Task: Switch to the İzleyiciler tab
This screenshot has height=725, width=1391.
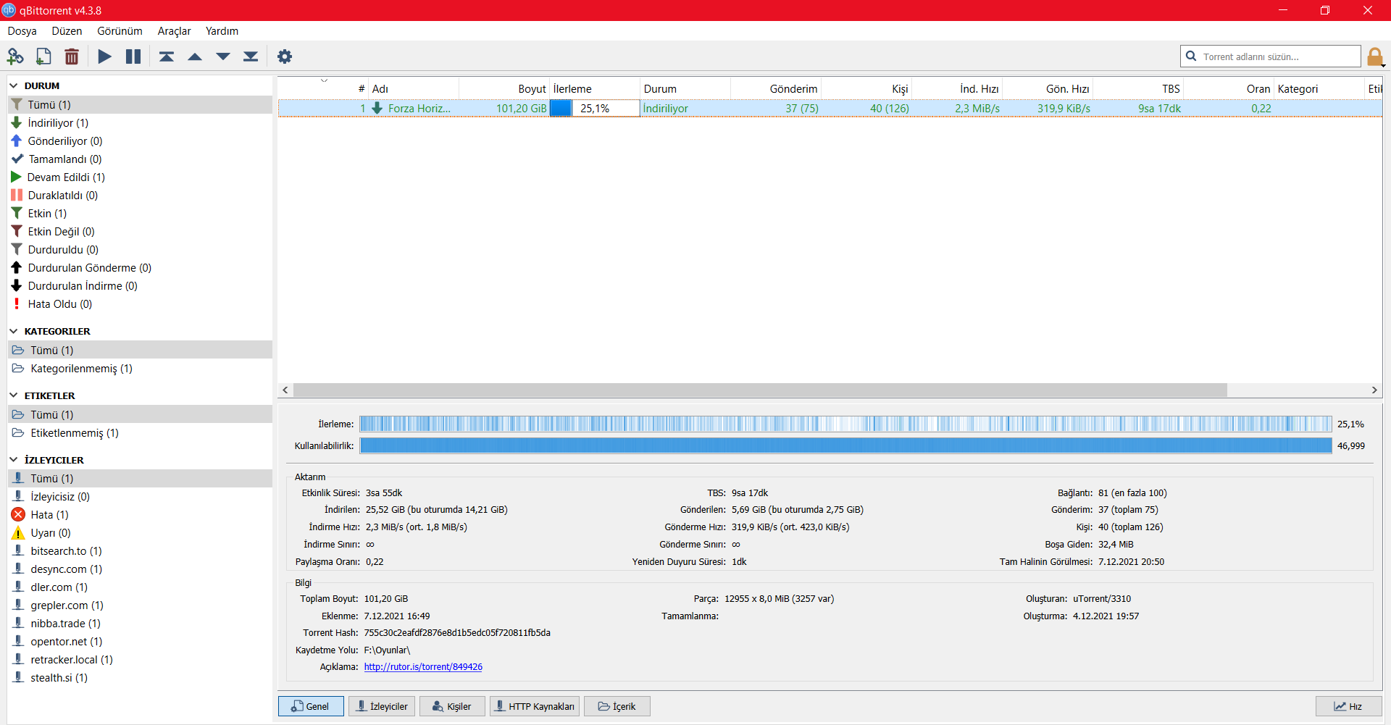Action: point(382,706)
